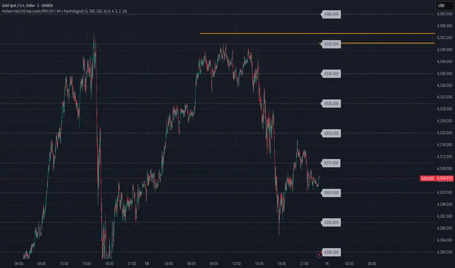Screen dimensions: 455x268
Task: Click the 4330.000 key level label
Action: (x=331, y=104)
